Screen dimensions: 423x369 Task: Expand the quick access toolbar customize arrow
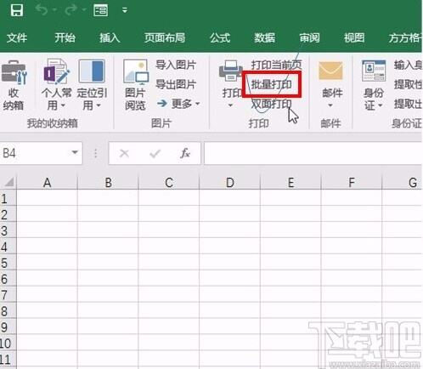coord(125,10)
